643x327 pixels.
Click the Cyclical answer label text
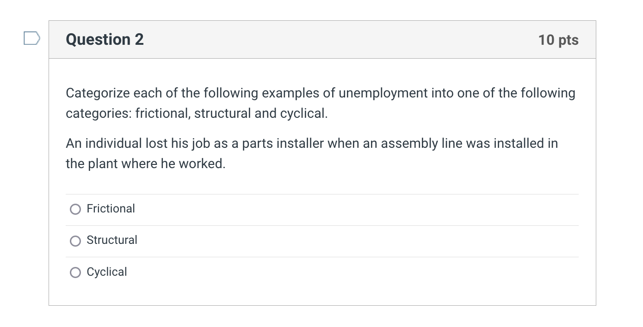click(106, 272)
